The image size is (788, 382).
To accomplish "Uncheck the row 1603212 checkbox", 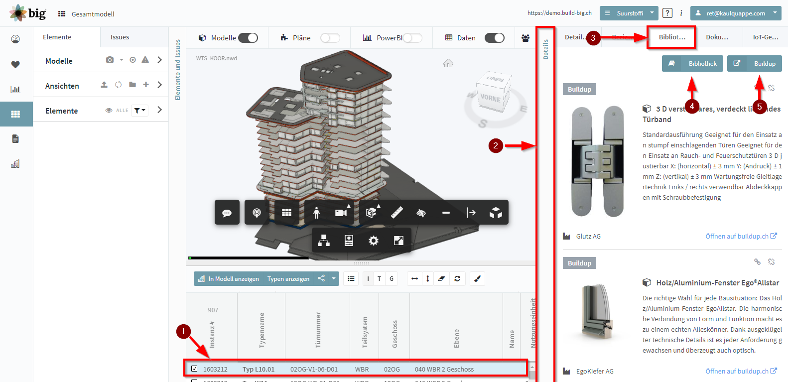I will tap(194, 369).
